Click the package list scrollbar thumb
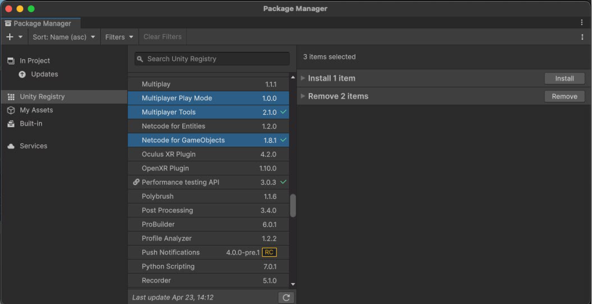 [x=293, y=206]
